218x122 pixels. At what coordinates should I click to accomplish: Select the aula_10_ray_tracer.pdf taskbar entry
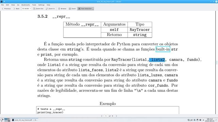(25, 120)
